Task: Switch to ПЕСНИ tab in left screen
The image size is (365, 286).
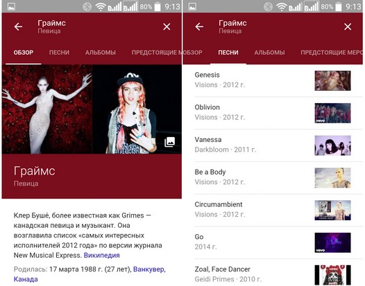Action: [59, 53]
